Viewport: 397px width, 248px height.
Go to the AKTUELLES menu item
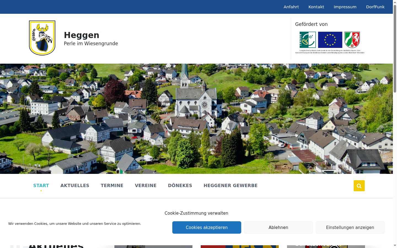click(75, 185)
